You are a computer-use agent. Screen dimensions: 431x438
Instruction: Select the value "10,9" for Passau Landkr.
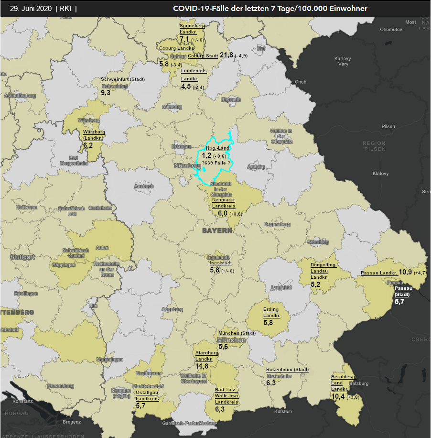click(x=405, y=272)
